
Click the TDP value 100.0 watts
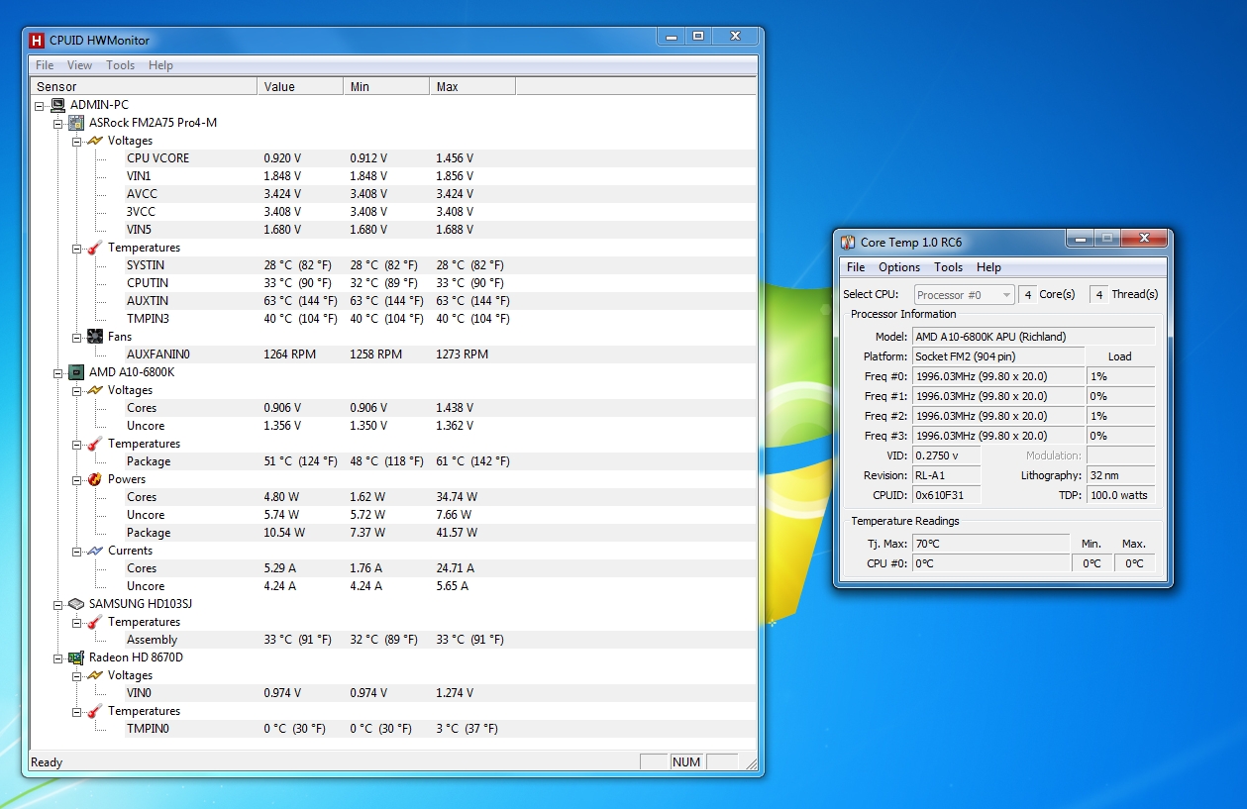[x=1120, y=495]
